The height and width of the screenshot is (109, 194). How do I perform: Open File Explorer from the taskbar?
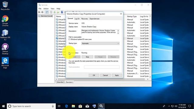point(73,106)
